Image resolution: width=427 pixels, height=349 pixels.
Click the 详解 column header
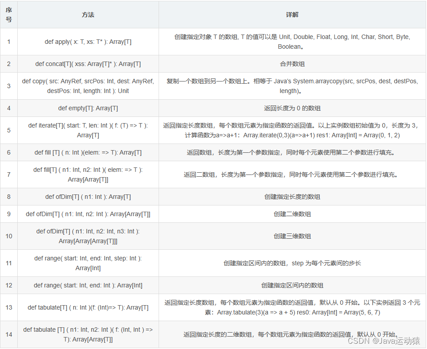292,14
